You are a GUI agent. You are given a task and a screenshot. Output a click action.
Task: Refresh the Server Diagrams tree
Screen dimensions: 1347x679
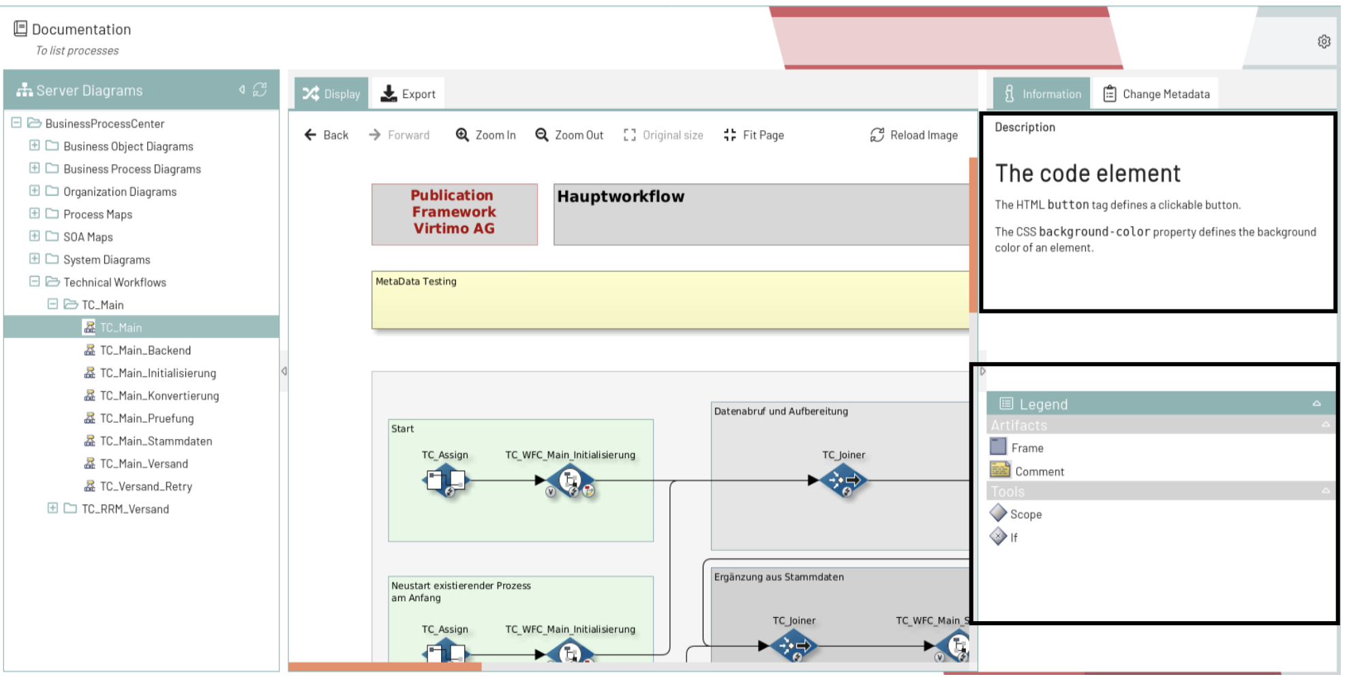(260, 90)
